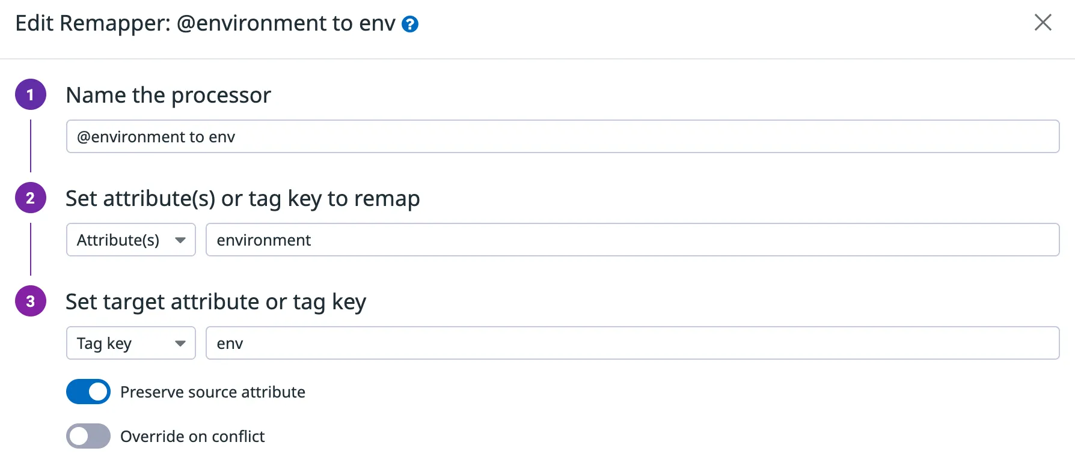Image resolution: width=1075 pixels, height=454 pixels.
Task: Disable the Preserve source attribute toggle
Action: tap(88, 392)
